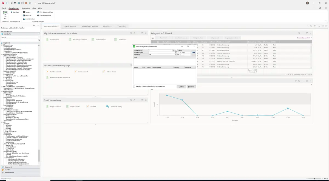Open the Bearbeiten menu
This screenshot has height=181, width=329.
[25, 8]
